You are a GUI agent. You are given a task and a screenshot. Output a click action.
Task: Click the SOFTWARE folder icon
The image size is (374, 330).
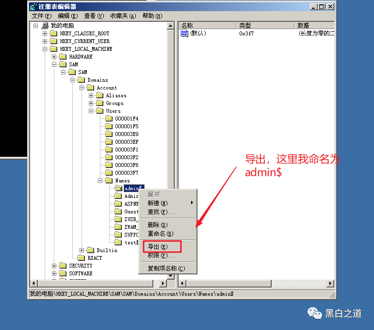pyautogui.click(x=63, y=273)
